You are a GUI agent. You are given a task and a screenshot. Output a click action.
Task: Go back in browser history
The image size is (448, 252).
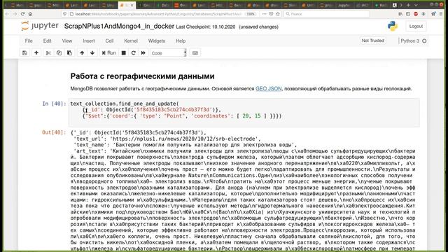(7, 14)
